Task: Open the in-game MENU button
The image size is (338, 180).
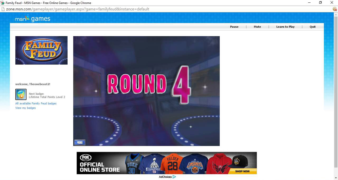Action: pos(80,143)
